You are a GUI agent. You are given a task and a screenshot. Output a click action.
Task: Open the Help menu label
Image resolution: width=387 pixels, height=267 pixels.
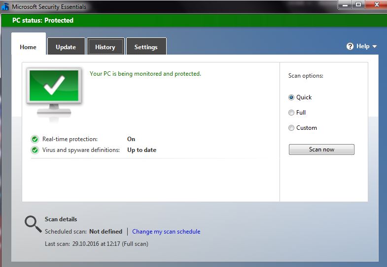pos(363,46)
